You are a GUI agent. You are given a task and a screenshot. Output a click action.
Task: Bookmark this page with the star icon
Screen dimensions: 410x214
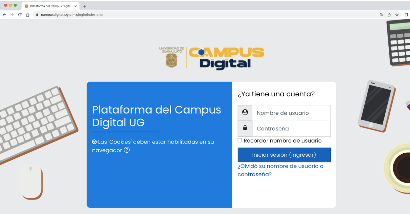[x=397, y=14]
